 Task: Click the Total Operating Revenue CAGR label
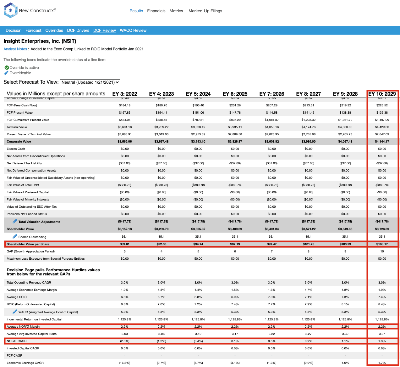[x=29, y=283]
